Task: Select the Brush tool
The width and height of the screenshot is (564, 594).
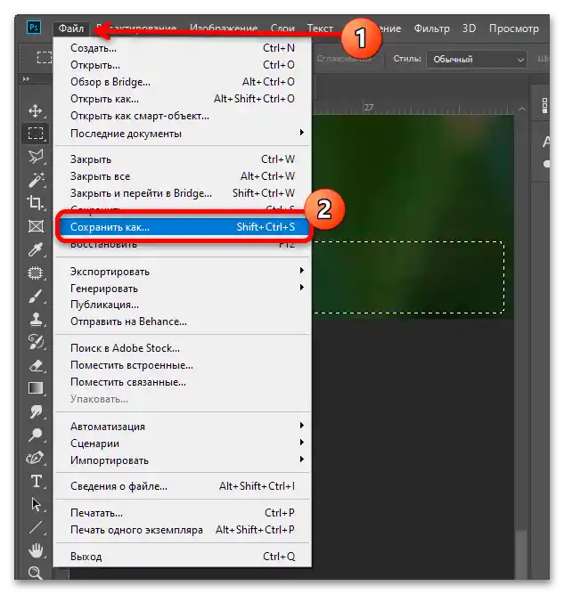Action: pos(36,297)
